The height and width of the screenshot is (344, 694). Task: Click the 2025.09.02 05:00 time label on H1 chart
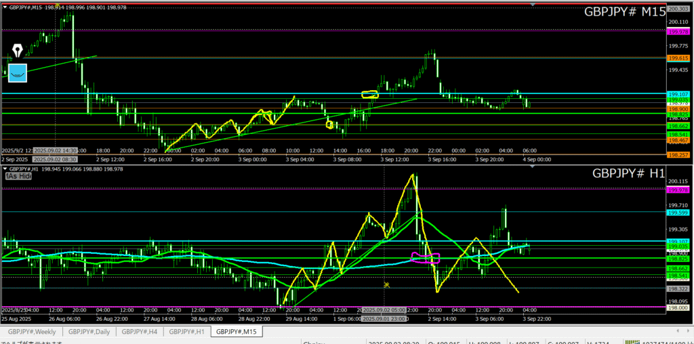pyautogui.click(x=384, y=310)
